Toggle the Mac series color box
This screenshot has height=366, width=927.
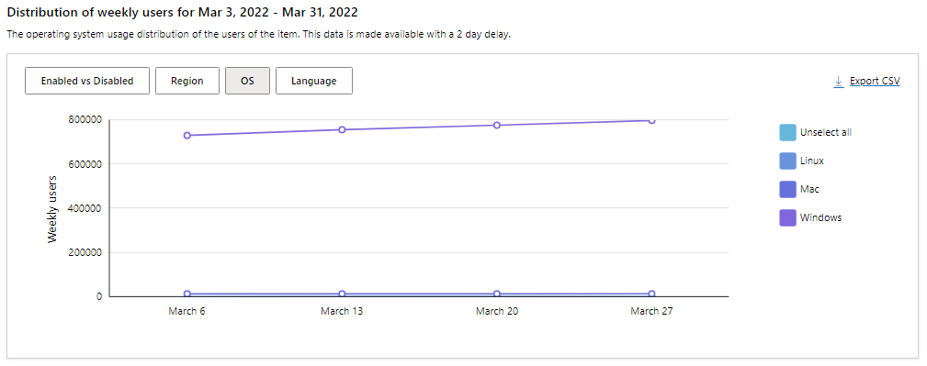tap(787, 189)
